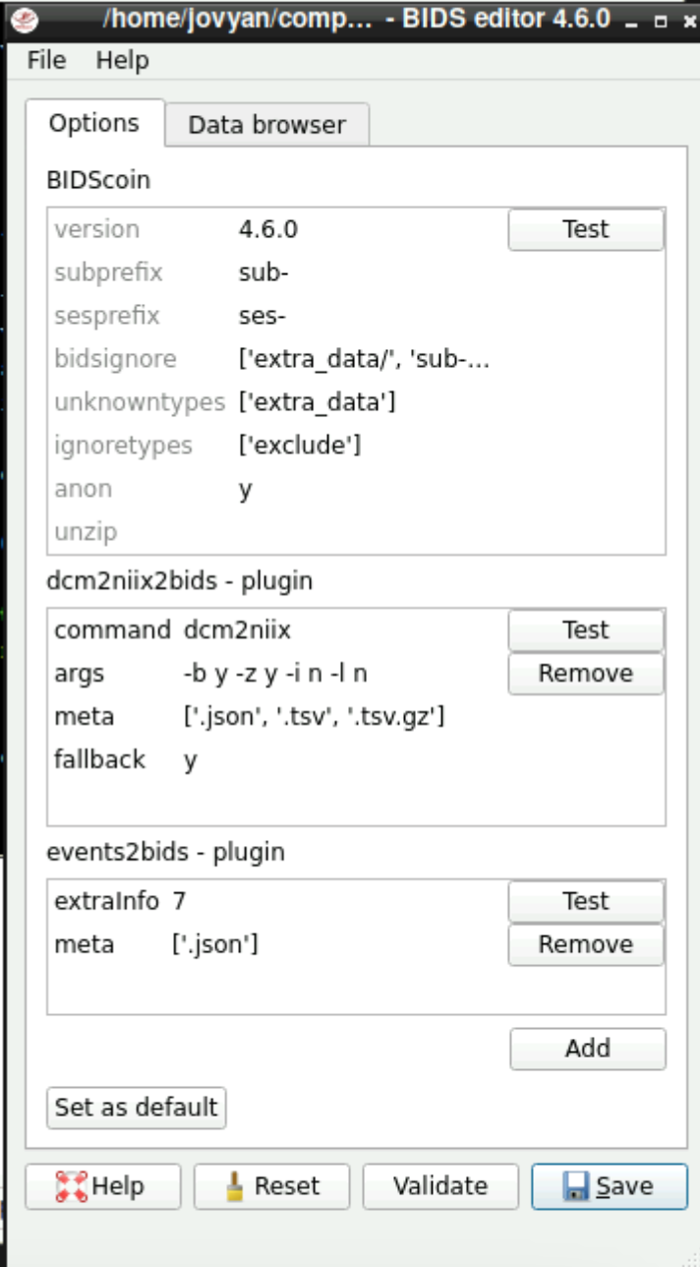The width and height of the screenshot is (700, 1267).
Task: Validate the bidsmap
Action: [x=440, y=1186]
